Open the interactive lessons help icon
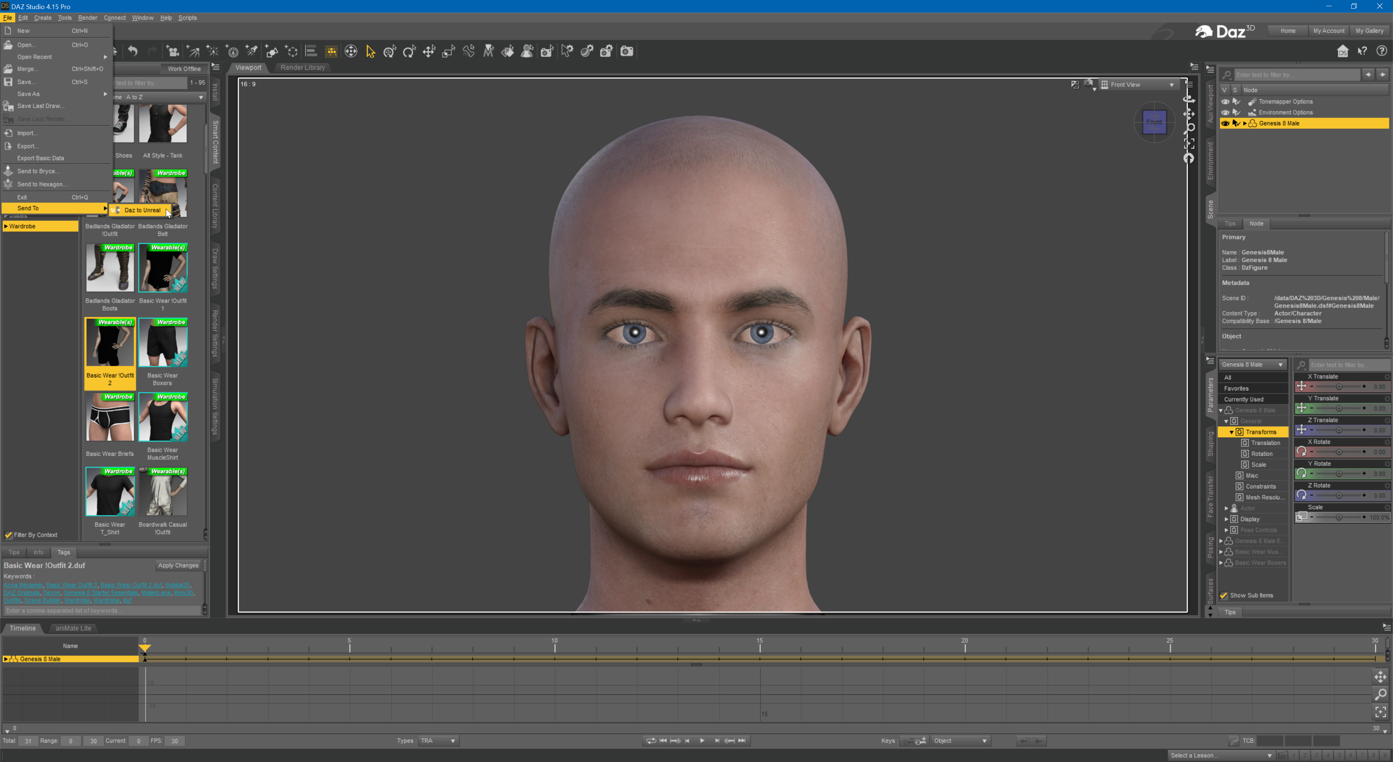This screenshot has width=1393, height=762. [x=1382, y=51]
